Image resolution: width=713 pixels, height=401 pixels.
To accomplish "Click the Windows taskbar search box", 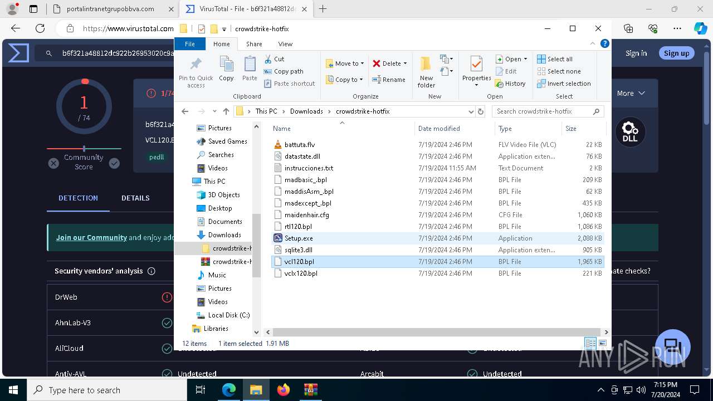I will point(107,390).
